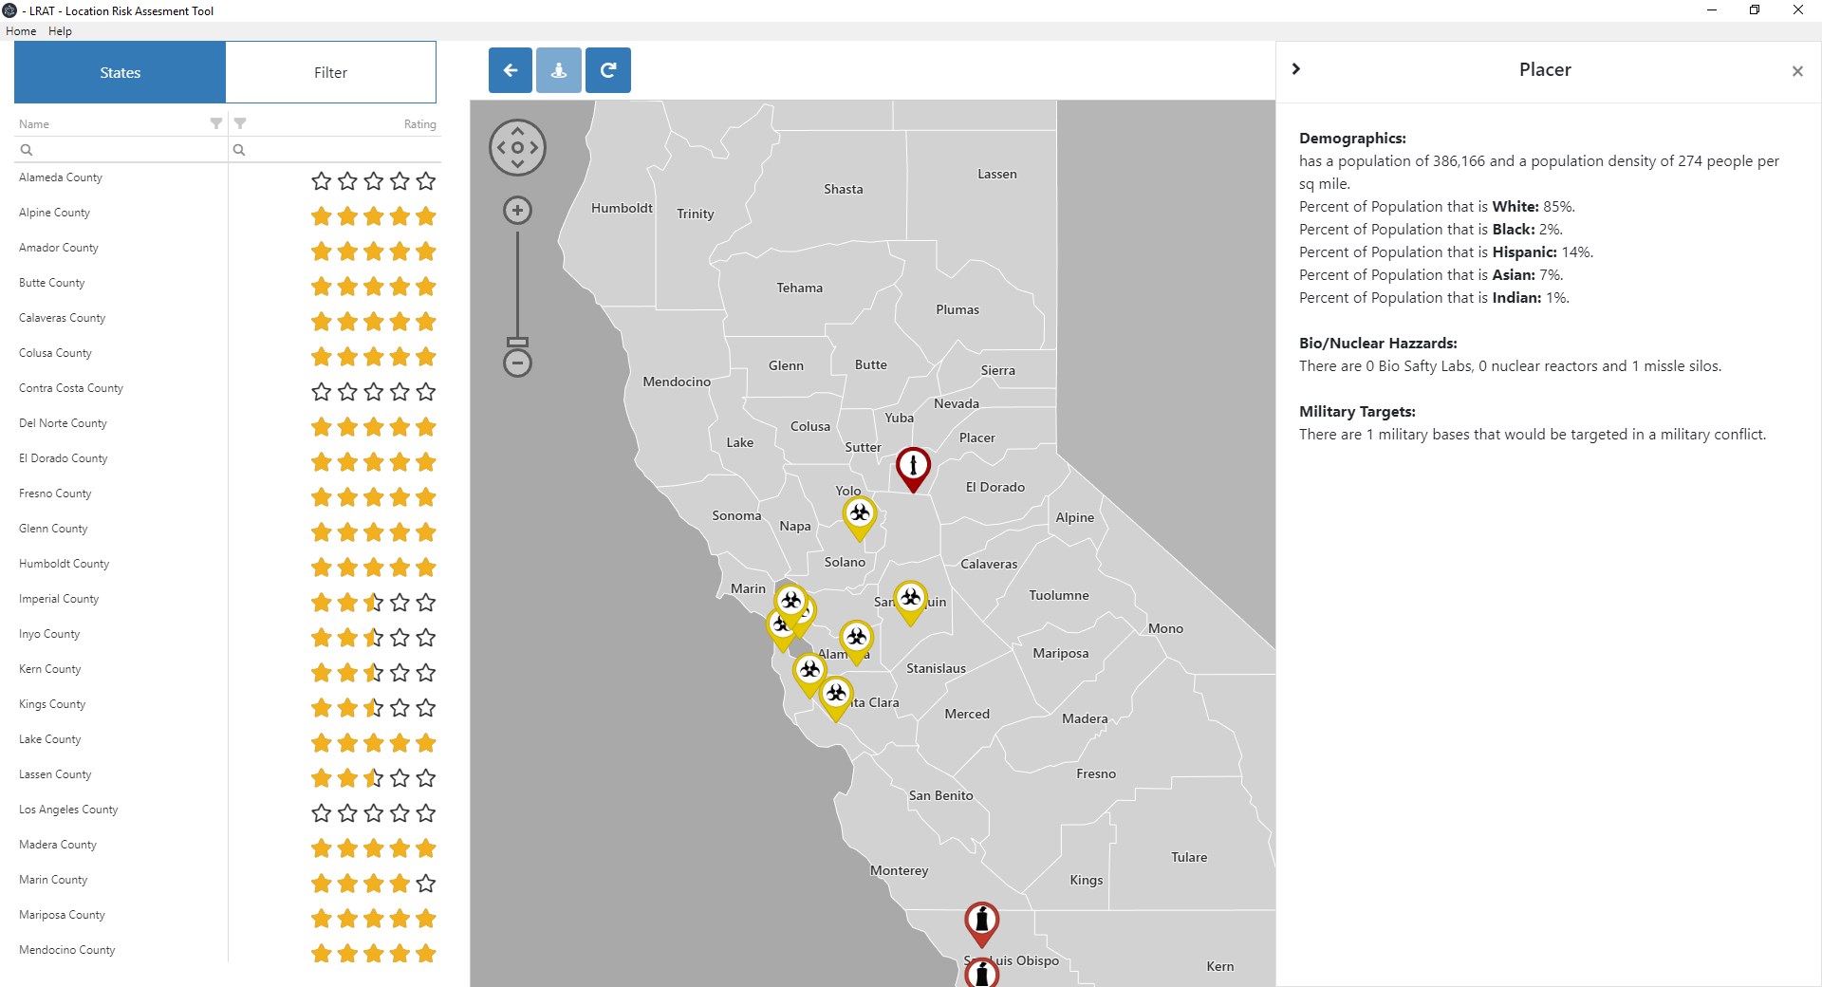1822x987 pixels.
Task: Click the biohazard marker in Yolo county
Action: click(x=860, y=515)
